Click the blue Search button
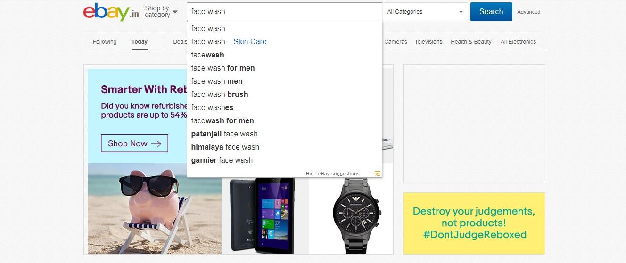Screen dimensions: 626x263 [491, 12]
